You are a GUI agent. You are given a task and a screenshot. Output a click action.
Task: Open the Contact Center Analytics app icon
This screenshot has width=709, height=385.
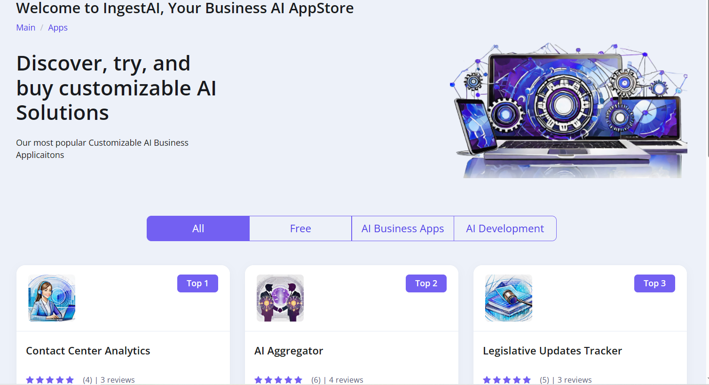point(52,298)
